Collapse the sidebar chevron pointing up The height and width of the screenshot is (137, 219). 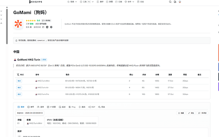coord(1,23)
